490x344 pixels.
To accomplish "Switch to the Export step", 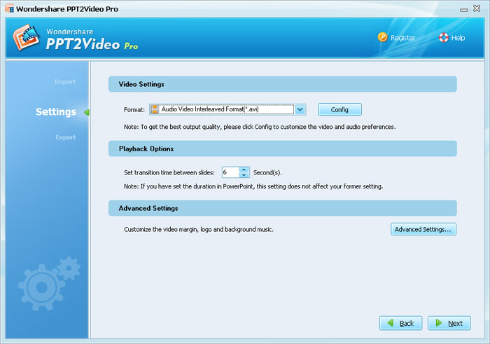I will pyautogui.click(x=66, y=137).
